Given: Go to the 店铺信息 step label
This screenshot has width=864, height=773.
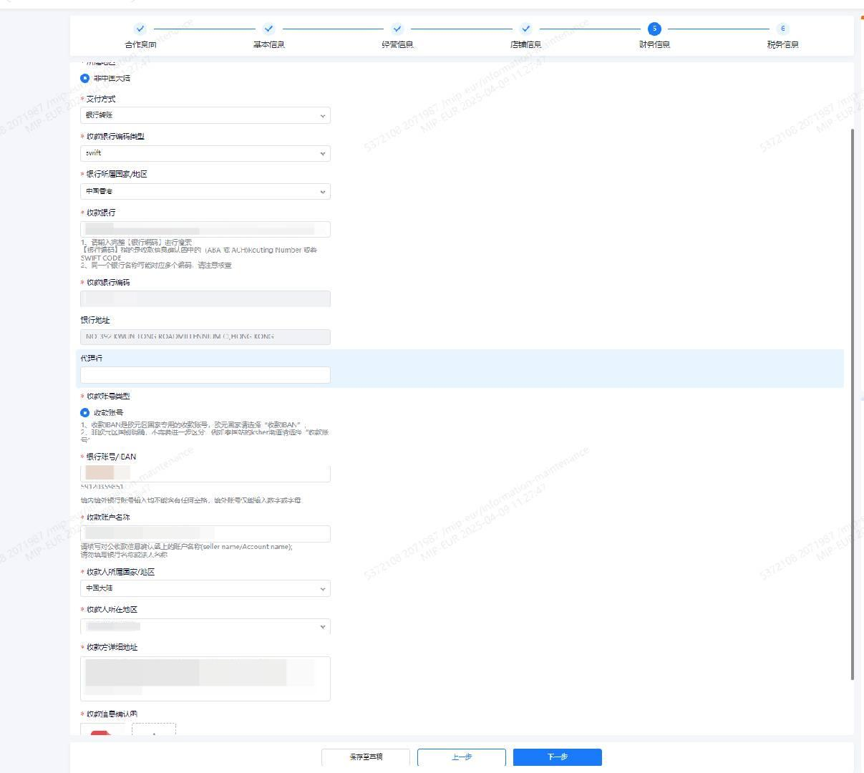Looking at the screenshot, I should pos(525,44).
